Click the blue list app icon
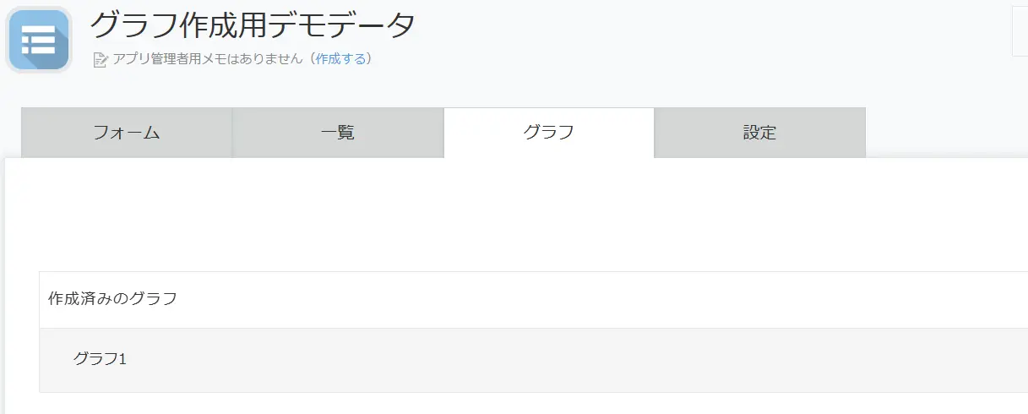 (39, 40)
